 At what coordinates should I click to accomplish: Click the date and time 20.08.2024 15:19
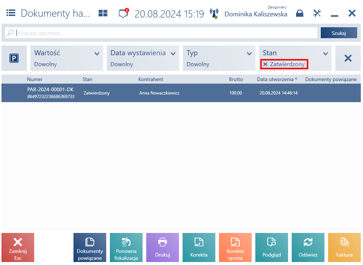169,14
